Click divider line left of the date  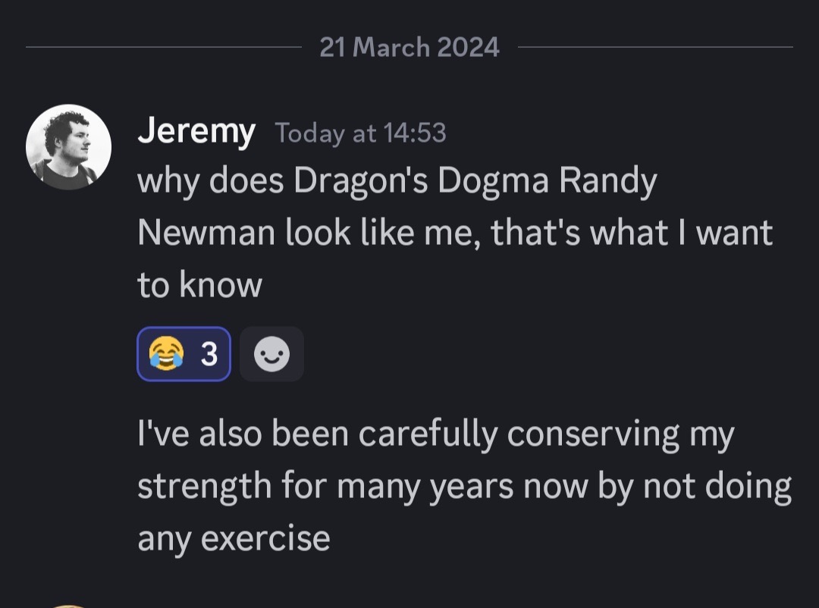tap(164, 47)
